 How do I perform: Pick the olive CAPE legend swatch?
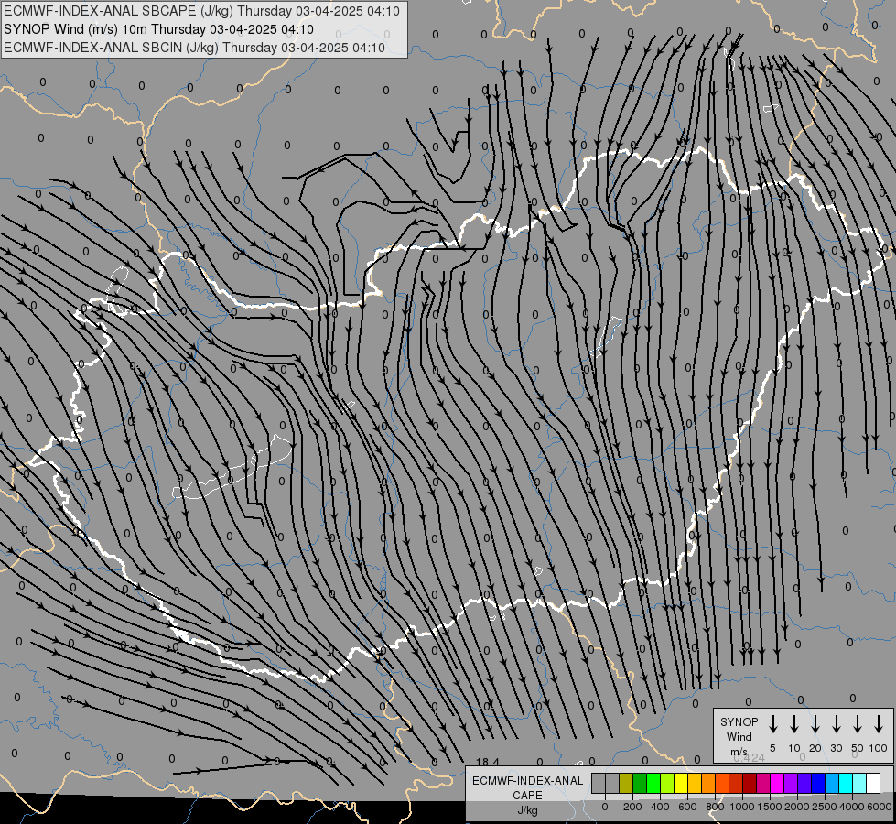[x=626, y=783]
